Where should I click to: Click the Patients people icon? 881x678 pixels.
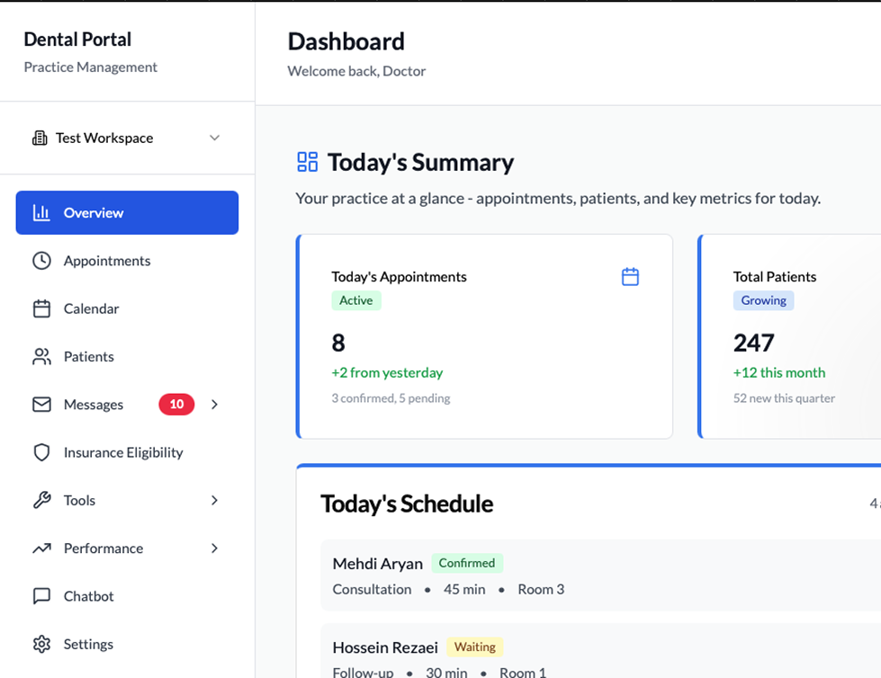click(x=41, y=356)
